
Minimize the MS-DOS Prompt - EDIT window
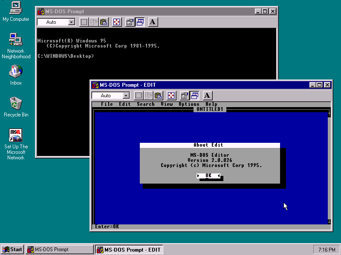[312, 85]
